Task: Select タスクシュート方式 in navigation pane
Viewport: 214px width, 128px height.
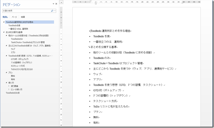Action: point(18,66)
